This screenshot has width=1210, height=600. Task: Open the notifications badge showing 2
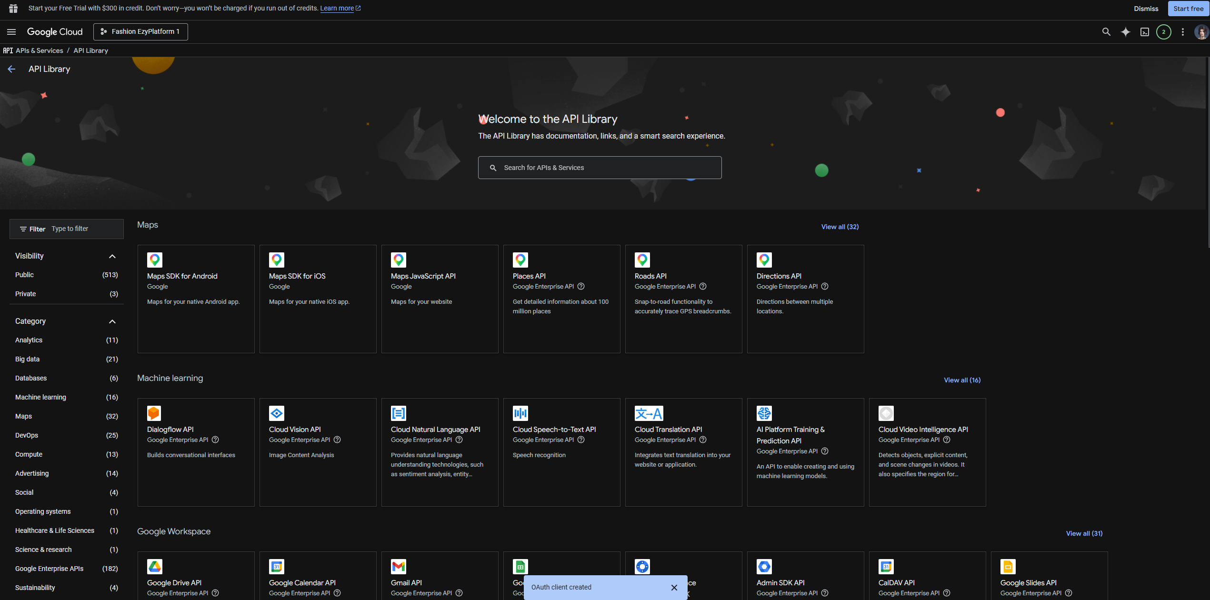coord(1163,32)
